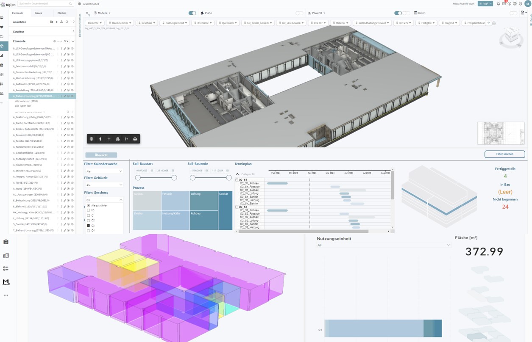Click the layers icon in the viewer toolbar
532x342 pixels.
coord(92,139)
